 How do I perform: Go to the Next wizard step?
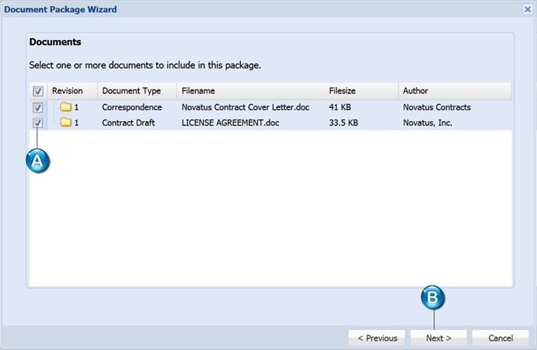[x=438, y=338]
